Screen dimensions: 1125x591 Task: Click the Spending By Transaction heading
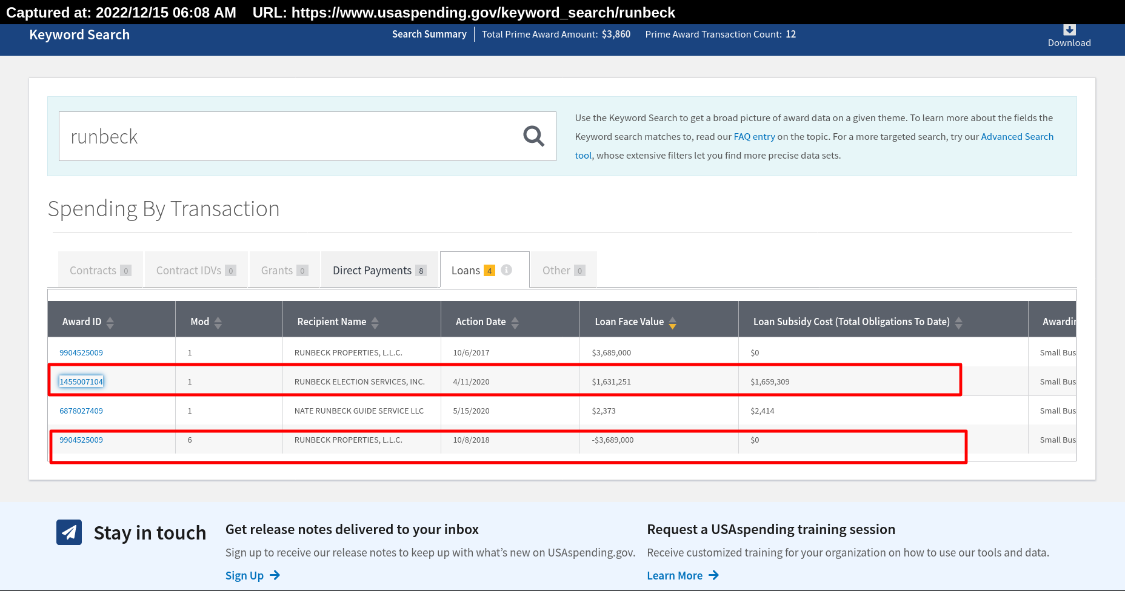coord(164,209)
